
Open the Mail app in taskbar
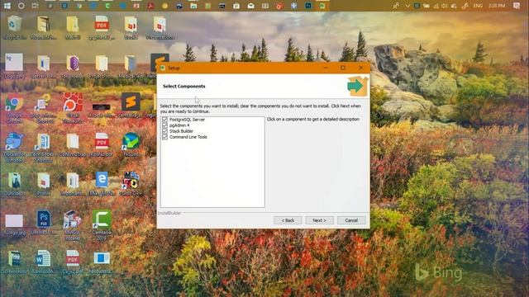250,6
